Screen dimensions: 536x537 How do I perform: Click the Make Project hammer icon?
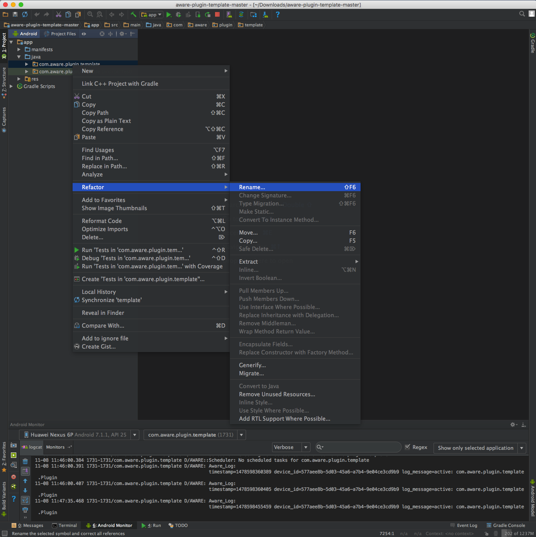(x=134, y=14)
